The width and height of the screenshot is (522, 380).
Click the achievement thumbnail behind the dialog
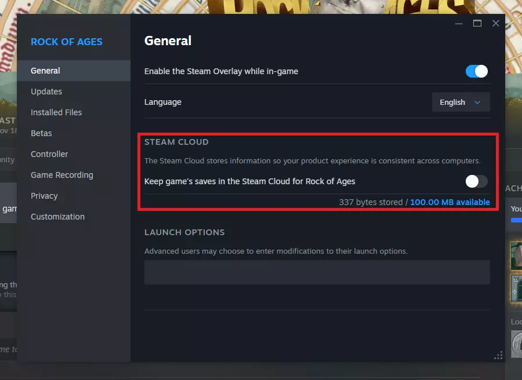pos(516,255)
